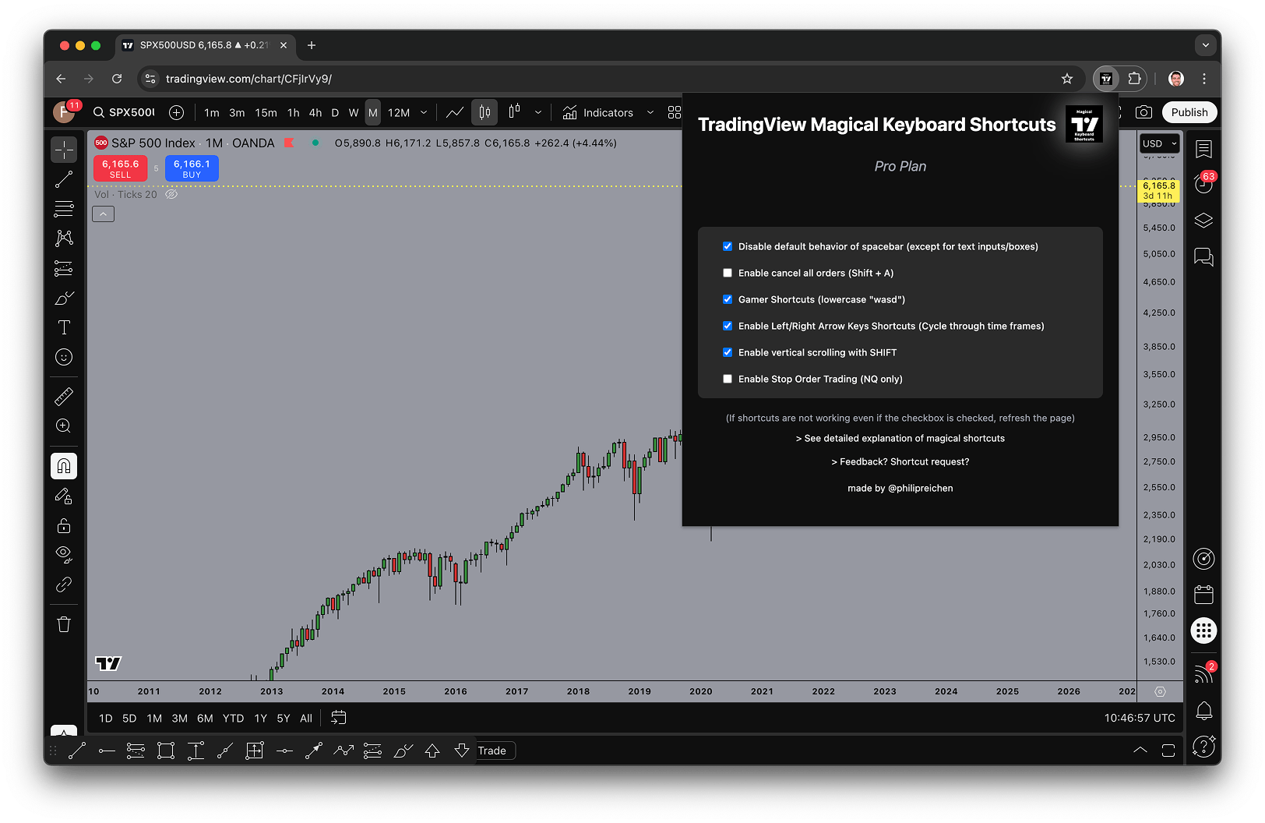Collapse the indicator legend chevron
The height and width of the screenshot is (823, 1265).
[103, 214]
